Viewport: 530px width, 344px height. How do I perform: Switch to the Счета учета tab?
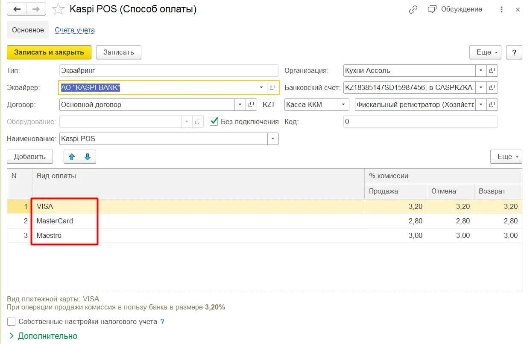coord(75,30)
